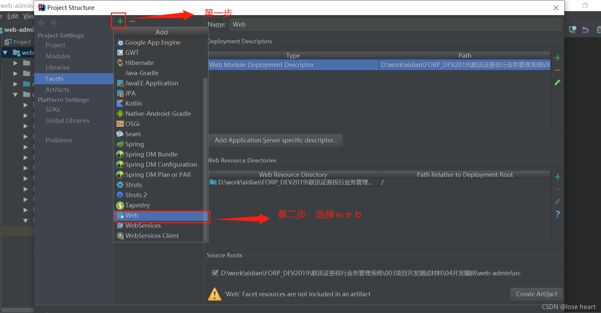Viewport: 601px width, 313px height.
Task: Open Facets settings
Action: pos(74,78)
